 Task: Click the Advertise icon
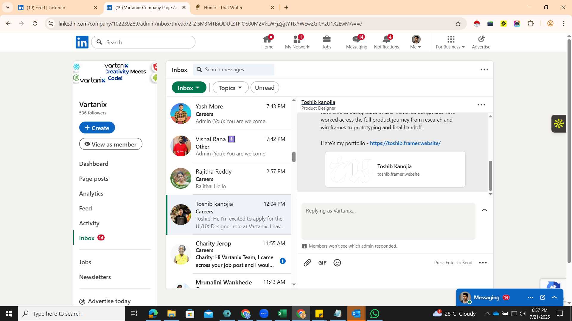pos(481,42)
